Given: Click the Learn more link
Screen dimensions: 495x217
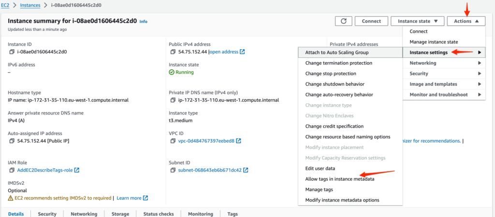Looking at the screenshot, I should 129,198.
